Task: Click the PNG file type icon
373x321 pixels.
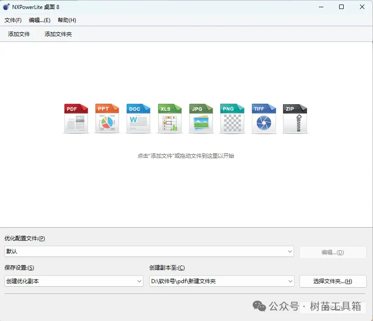Action: (x=232, y=118)
